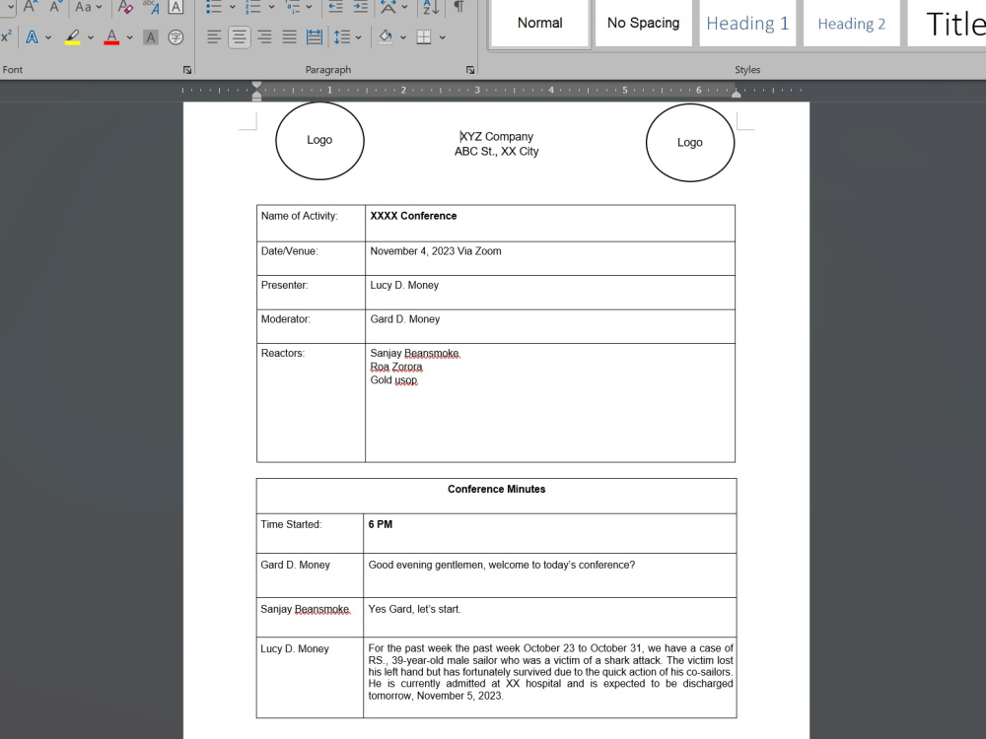The width and height of the screenshot is (986, 739).
Task: Apply yellow text highlight color
Action: pos(73,37)
